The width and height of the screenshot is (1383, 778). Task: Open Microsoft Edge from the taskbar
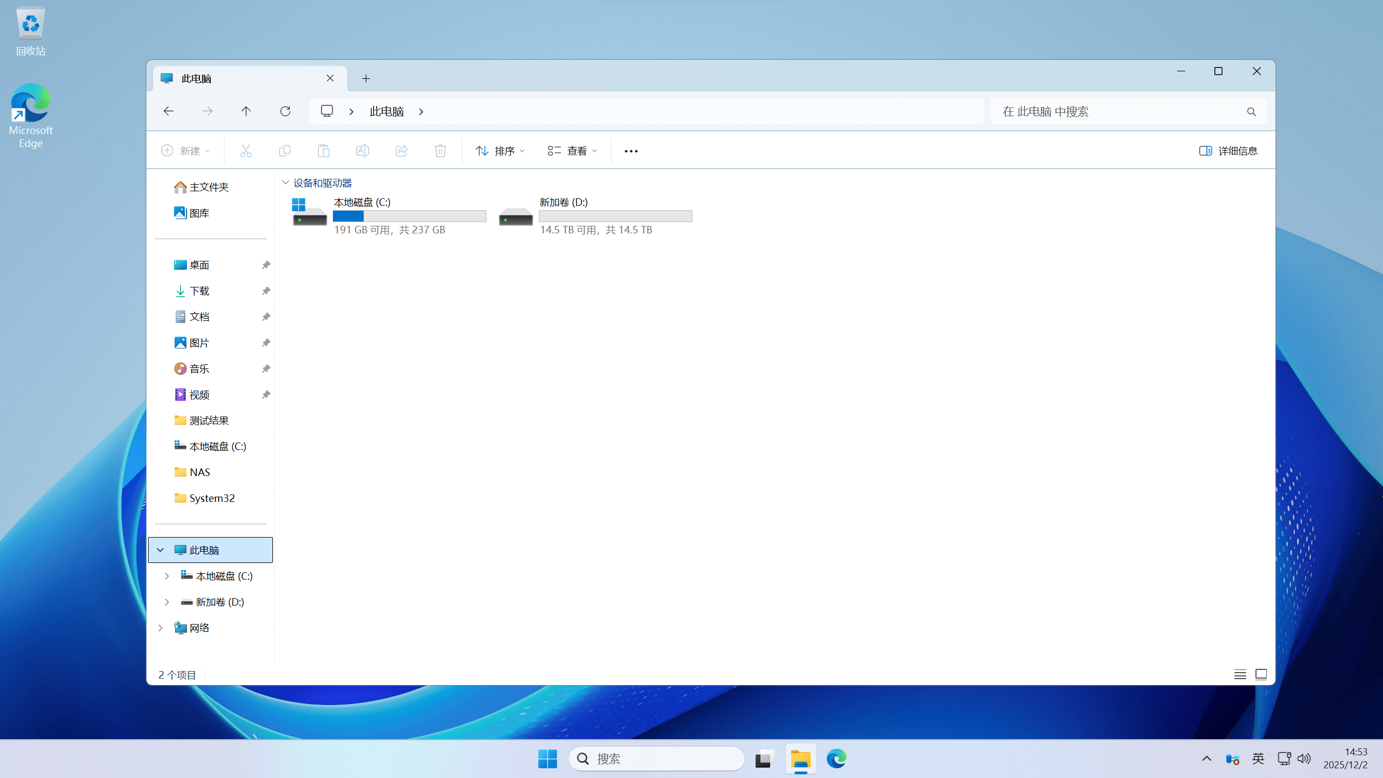pos(837,759)
